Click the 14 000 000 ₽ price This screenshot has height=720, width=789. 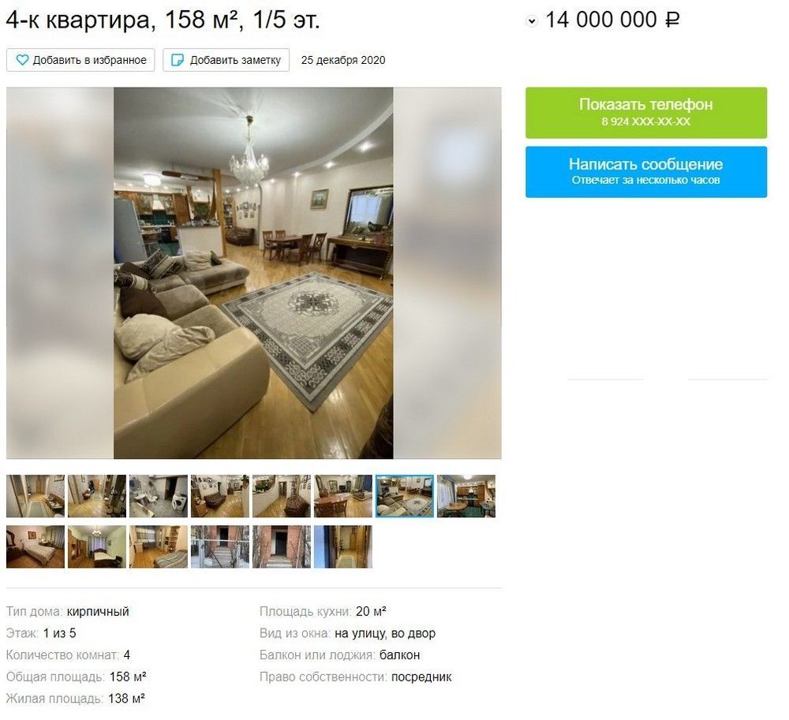point(612,21)
